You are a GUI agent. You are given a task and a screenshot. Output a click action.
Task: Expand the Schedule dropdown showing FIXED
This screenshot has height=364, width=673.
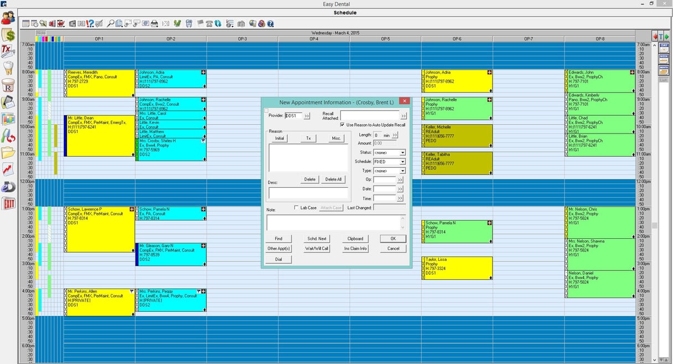tap(402, 162)
